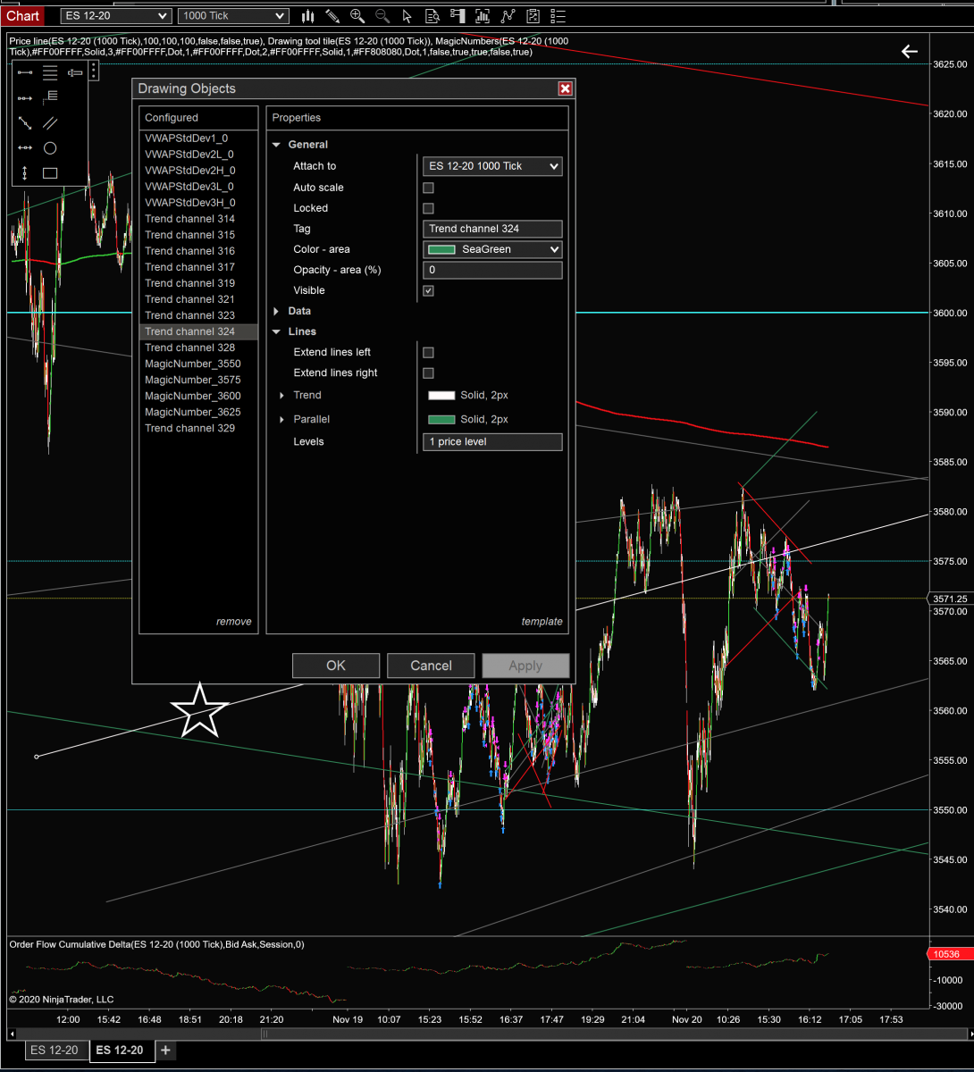Viewport: 974px width, 1072px height.
Task: Click the chart horizontal scrollbar handle
Action: tap(264, 1034)
